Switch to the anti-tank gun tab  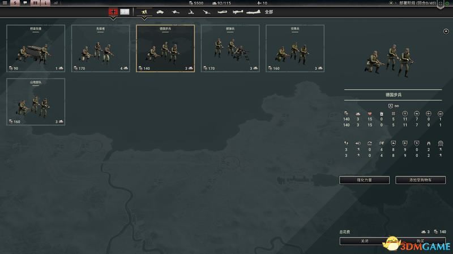click(176, 12)
